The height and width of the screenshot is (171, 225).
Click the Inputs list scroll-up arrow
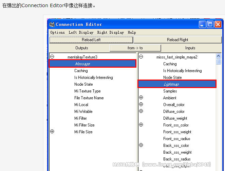(219, 56)
